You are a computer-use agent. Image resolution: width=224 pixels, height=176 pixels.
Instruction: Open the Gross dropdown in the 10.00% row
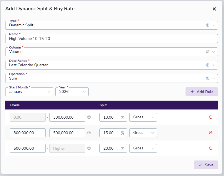coord(143,117)
